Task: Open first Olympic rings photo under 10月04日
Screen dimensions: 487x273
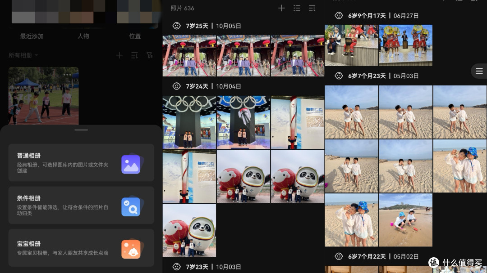Action: tap(189, 122)
